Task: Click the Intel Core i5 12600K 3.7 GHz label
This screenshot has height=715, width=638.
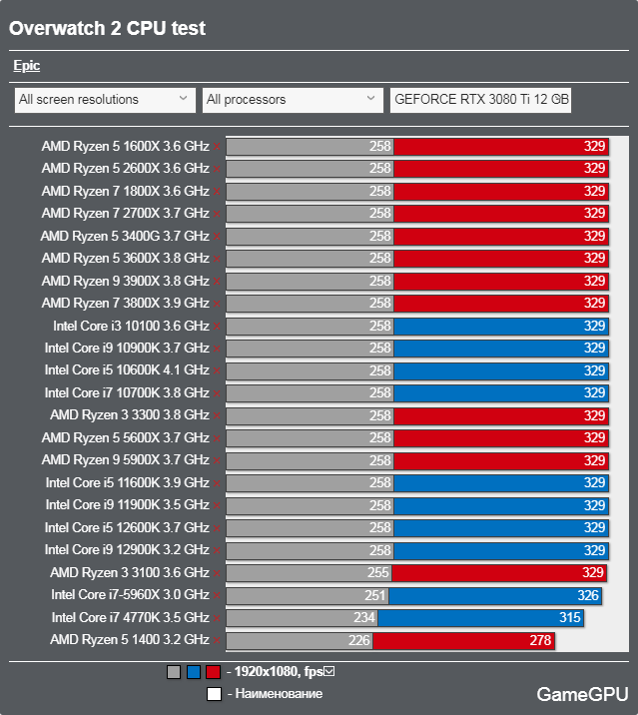Action: 127,527
